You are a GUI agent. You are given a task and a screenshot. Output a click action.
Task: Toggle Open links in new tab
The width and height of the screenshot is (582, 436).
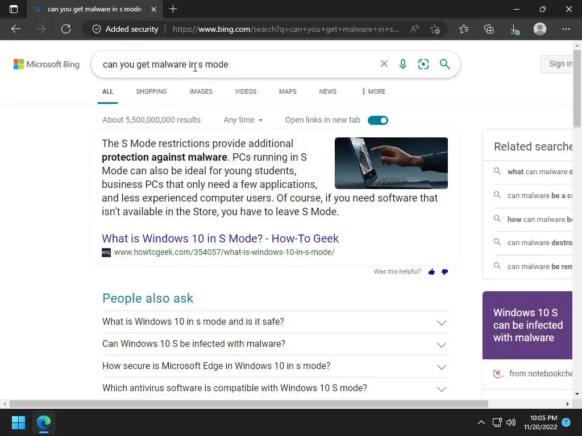click(x=377, y=120)
